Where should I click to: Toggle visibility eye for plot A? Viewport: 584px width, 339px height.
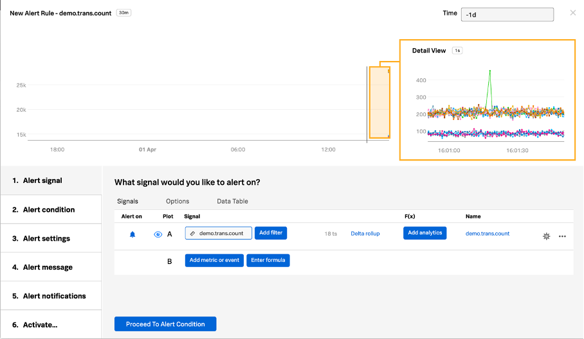158,234
